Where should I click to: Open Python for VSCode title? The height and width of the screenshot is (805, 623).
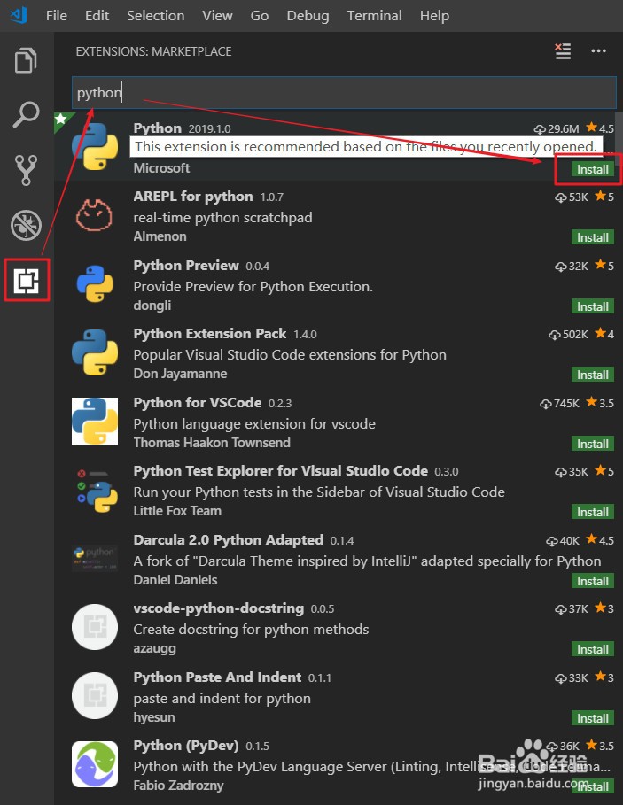click(198, 402)
